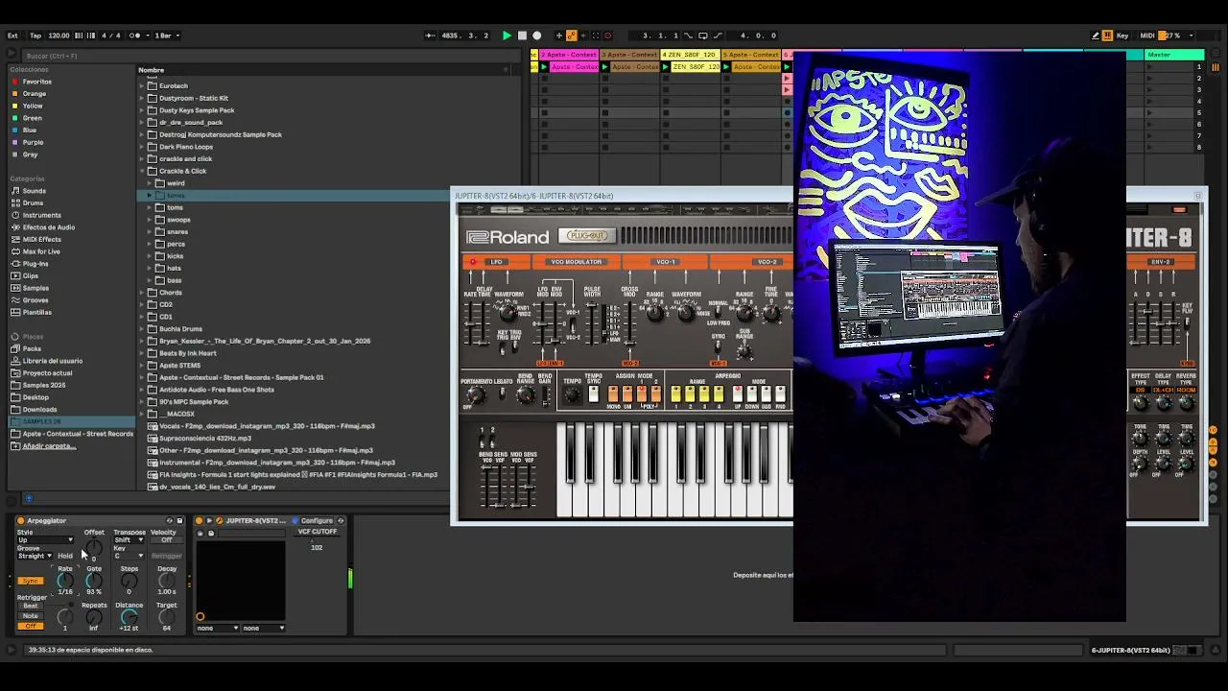
Task: Toggle TEMPO SYNC button on the Jupiter-8
Action: [x=594, y=394]
